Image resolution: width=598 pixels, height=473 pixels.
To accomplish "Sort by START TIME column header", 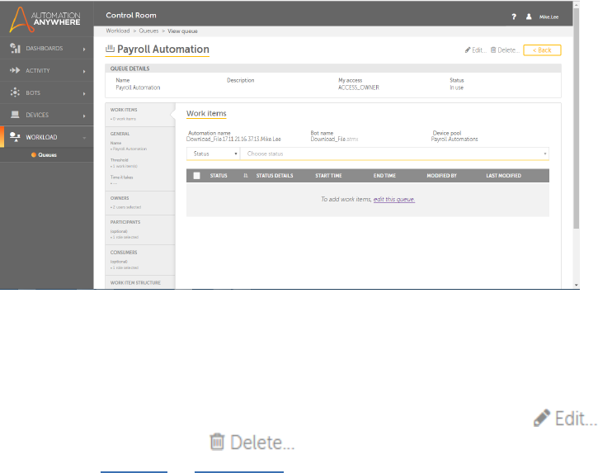I will [328, 176].
